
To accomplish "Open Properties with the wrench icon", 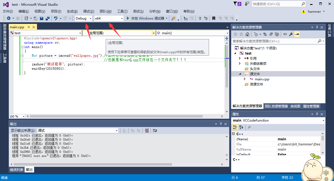I will tap(291, 34).
